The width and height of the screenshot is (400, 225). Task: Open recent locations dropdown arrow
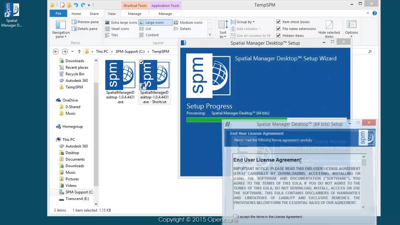pyautogui.click(x=72, y=52)
